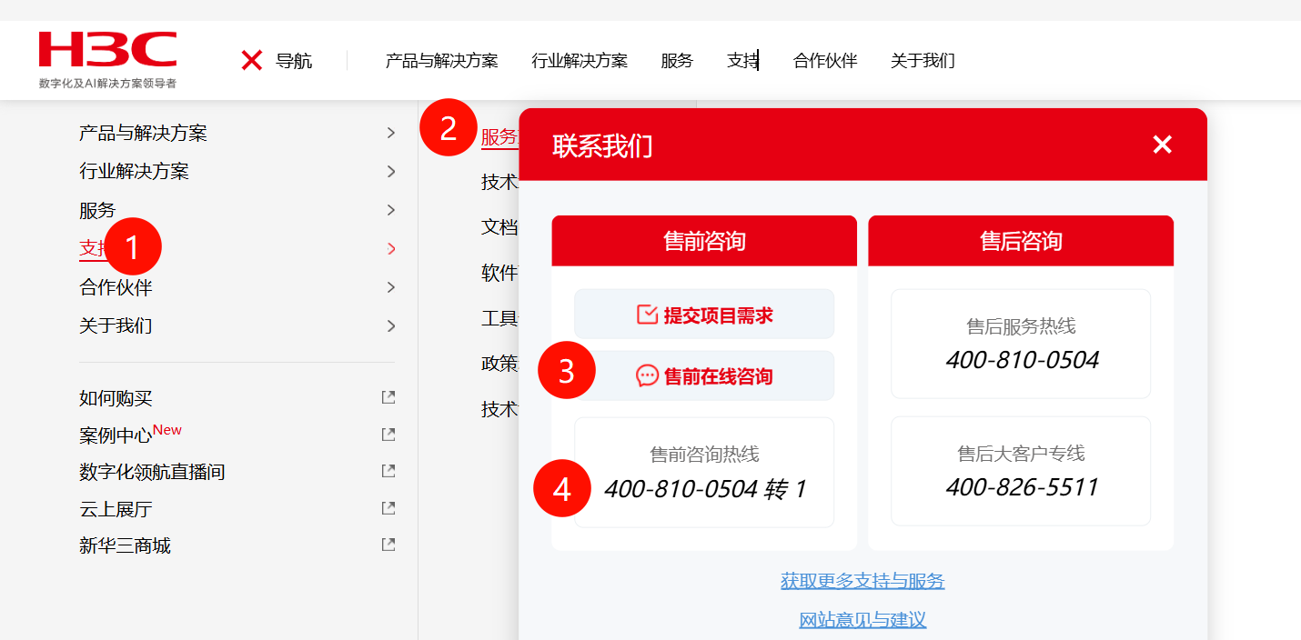This screenshot has width=1301, height=640.
Task: Open external link icon beside 如何购买
Action: point(388,397)
